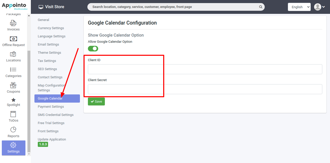The image size is (330, 163).
Task: Open Tax Settings
Action: click(x=47, y=61)
